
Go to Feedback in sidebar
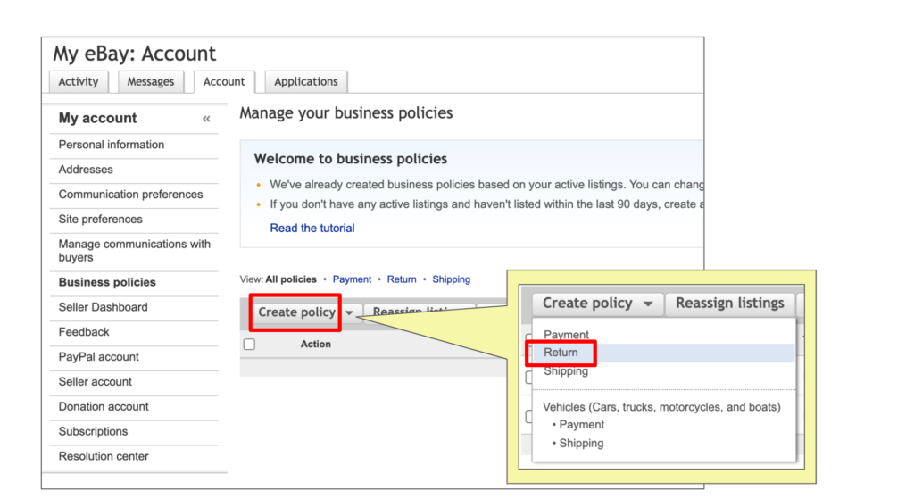point(84,332)
